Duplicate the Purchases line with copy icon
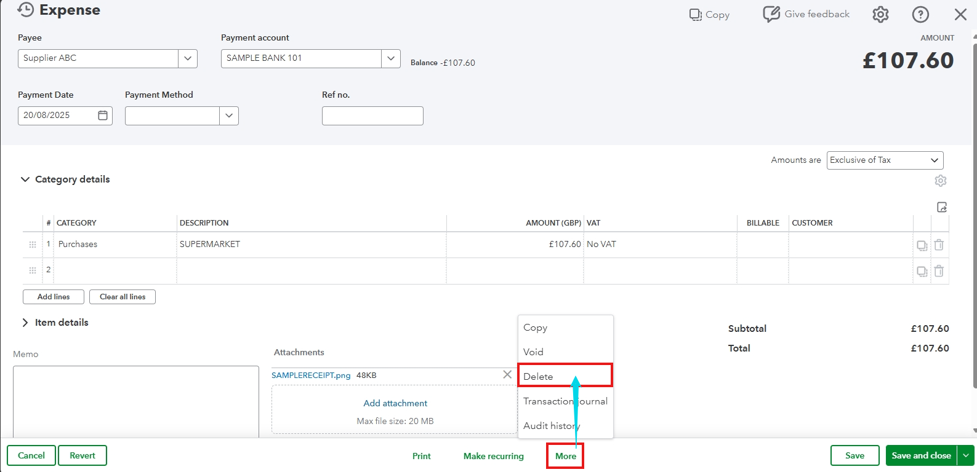This screenshot has height=472, width=977. point(922,245)
